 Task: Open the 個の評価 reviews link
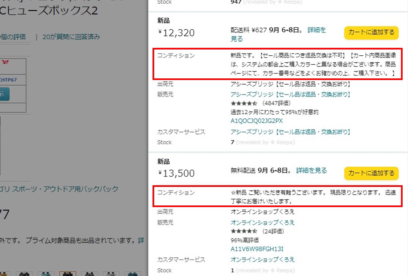click(x=13, y=37)
